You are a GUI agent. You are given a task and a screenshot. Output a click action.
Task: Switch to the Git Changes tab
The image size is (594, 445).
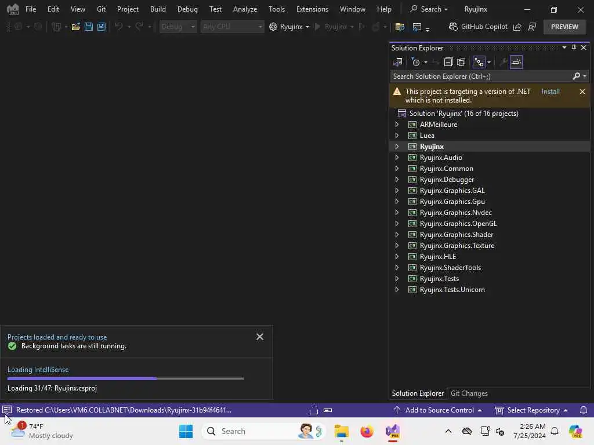(469, 393)
